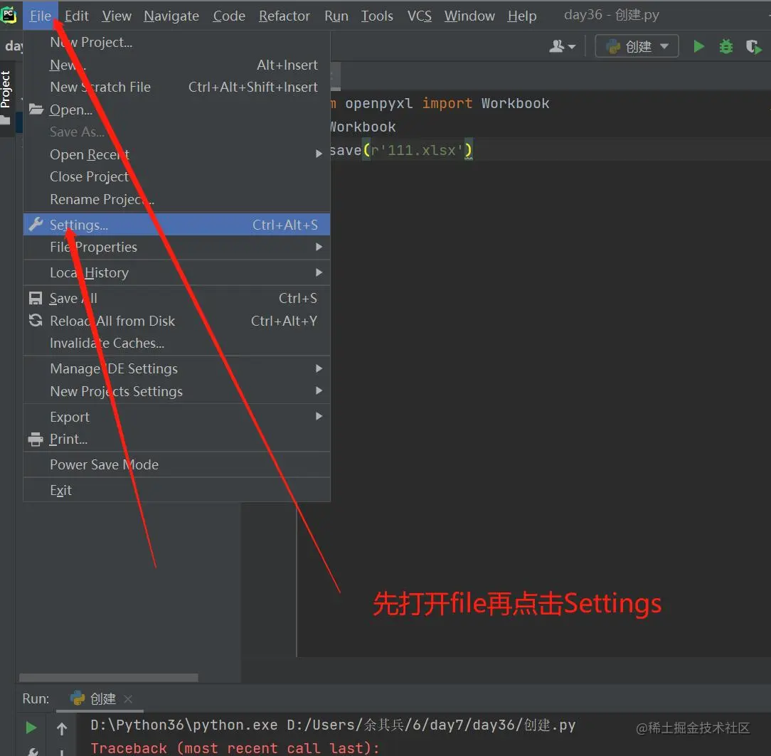The image size is (771, 756).
Task: Click the Print printer icon
Action: [x=36, y=439]
